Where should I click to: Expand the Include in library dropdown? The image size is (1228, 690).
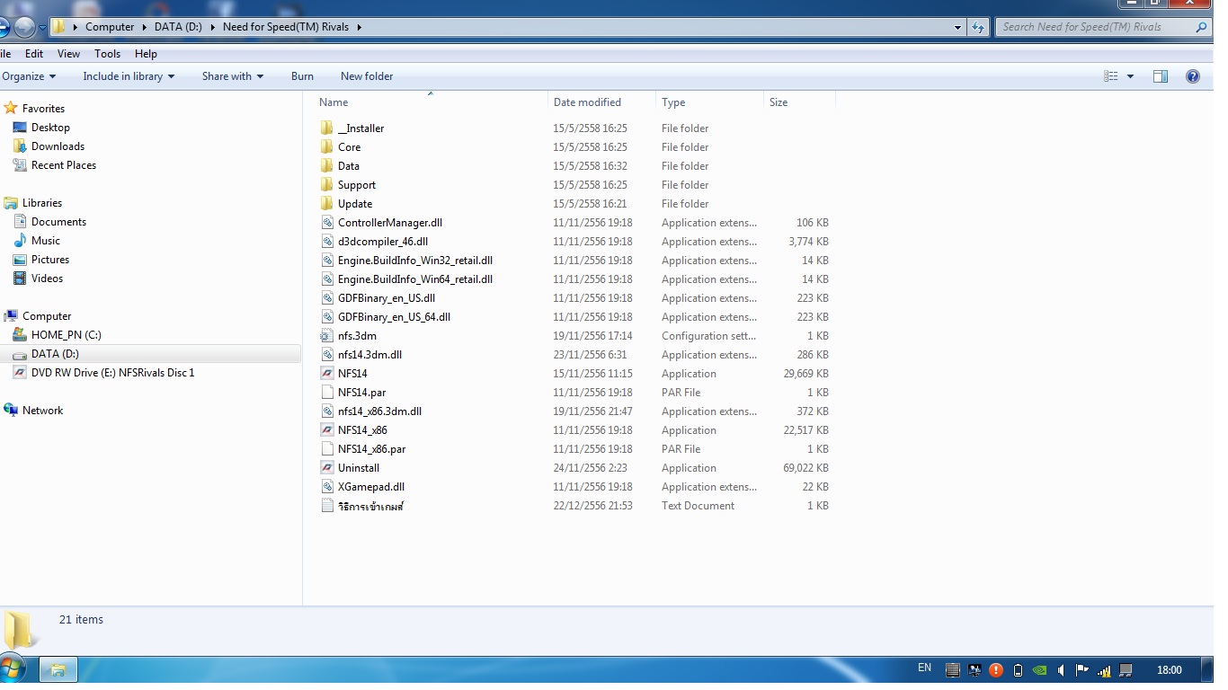coord(129,76)
